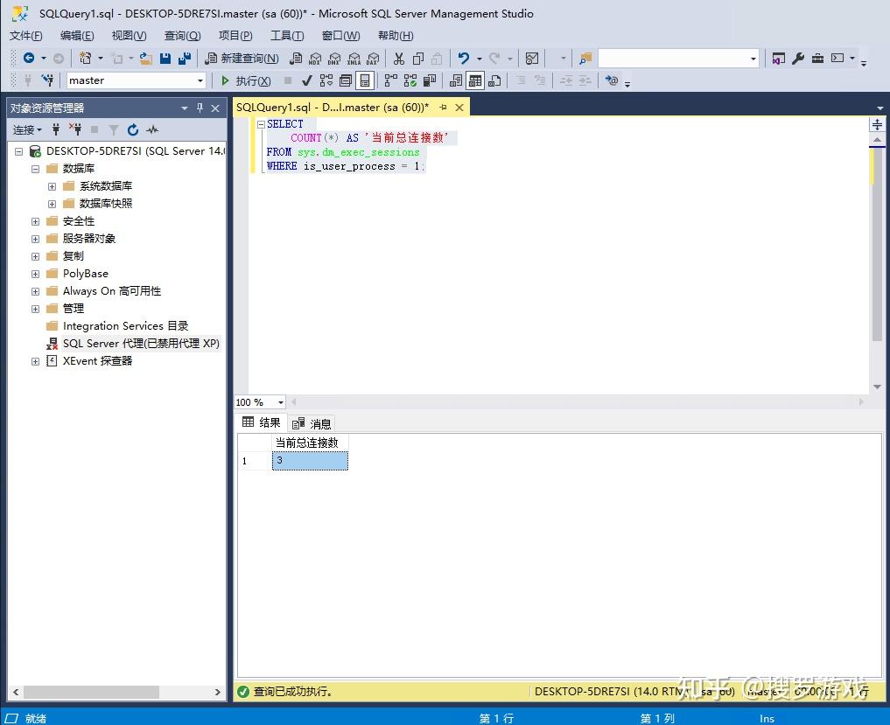Open the 连接 dropdown in Object Explorer

(27, 130)
